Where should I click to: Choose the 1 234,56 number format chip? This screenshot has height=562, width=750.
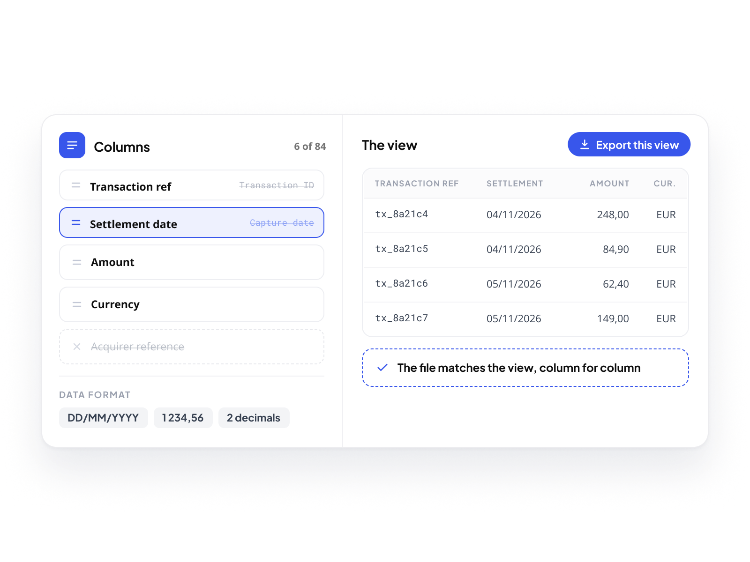(183, 418)
